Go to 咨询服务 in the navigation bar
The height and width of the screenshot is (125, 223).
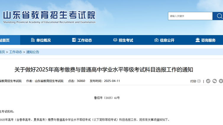click(206, 40)
